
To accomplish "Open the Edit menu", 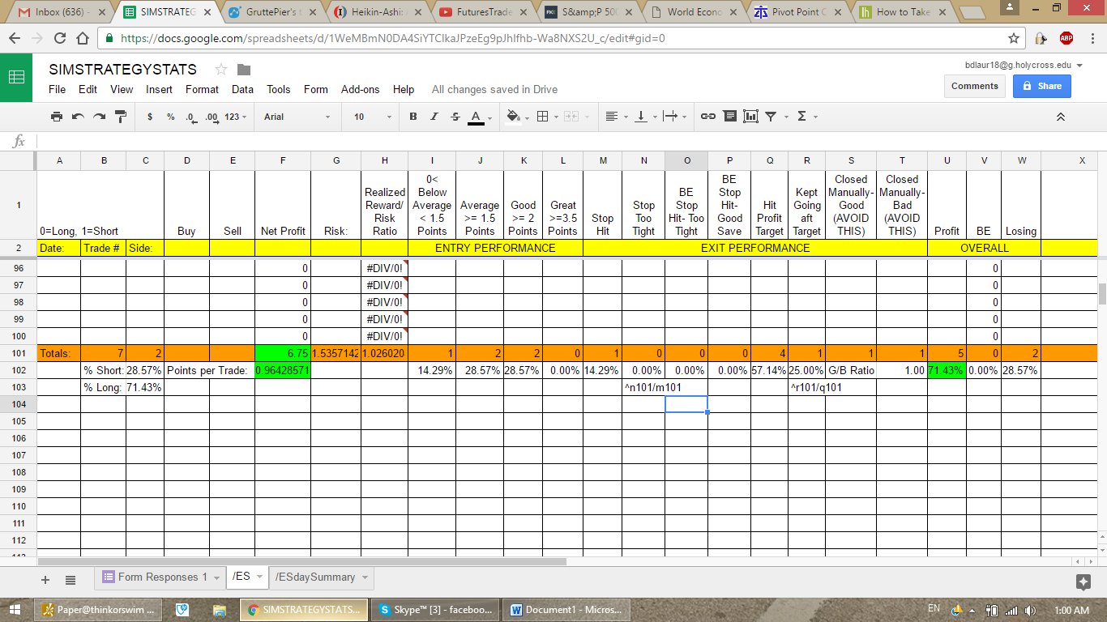I will (88, 89).
